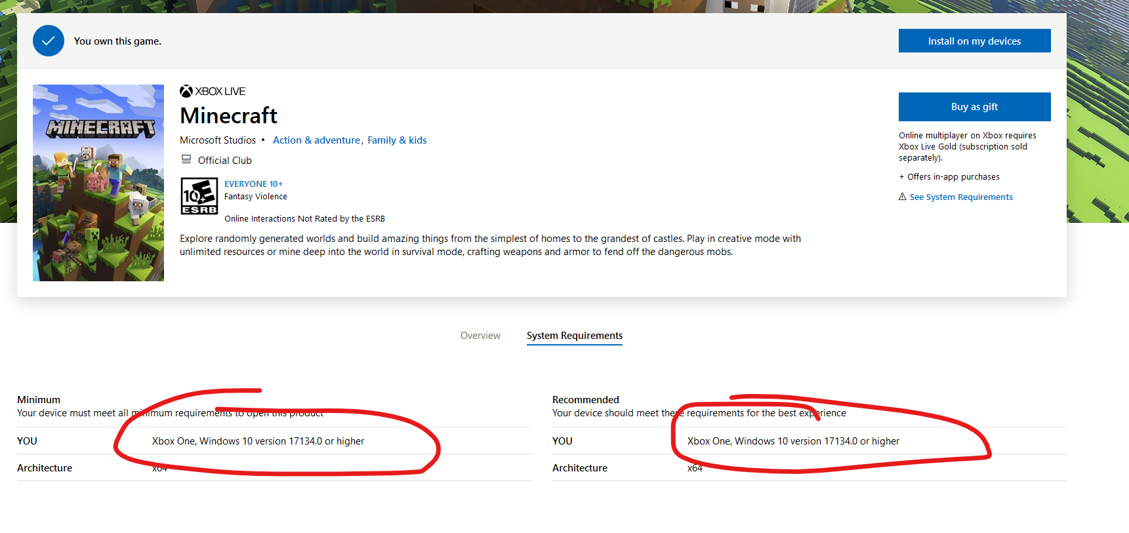The height and width of the screenshot is (533, 1129).
Task: Click the Minimum requirements heading
Action: point(39,400)
